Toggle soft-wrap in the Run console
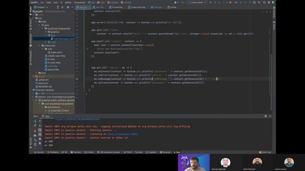Image resolution: width=305 pixels, height=171 pixels. pyautogui.click(x=40, y=130)
